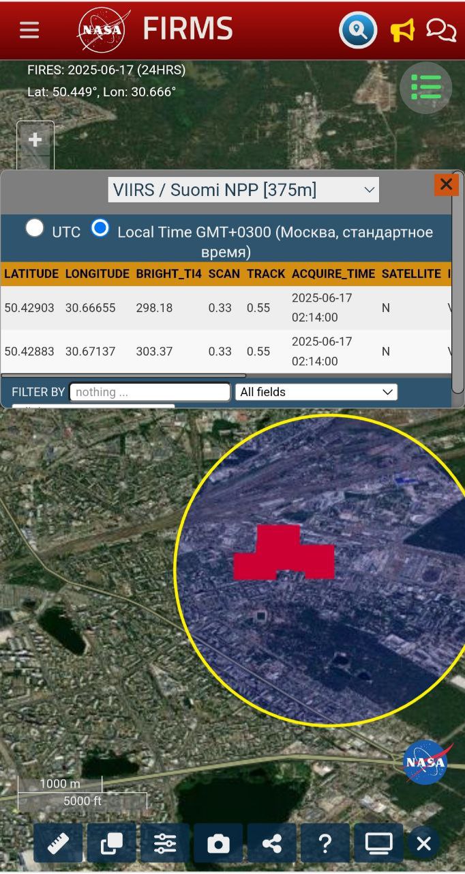Click longitude cell 30.67137
The height and width of the screenshot is (874, 465).
(x=91, y=352)
